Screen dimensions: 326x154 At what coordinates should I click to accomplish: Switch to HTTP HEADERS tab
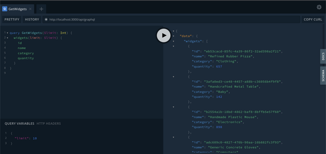click(x=48, y=124)
